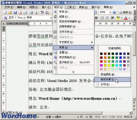Click the New blank document icon
The image size is (137, 120).
click(5, 12)
